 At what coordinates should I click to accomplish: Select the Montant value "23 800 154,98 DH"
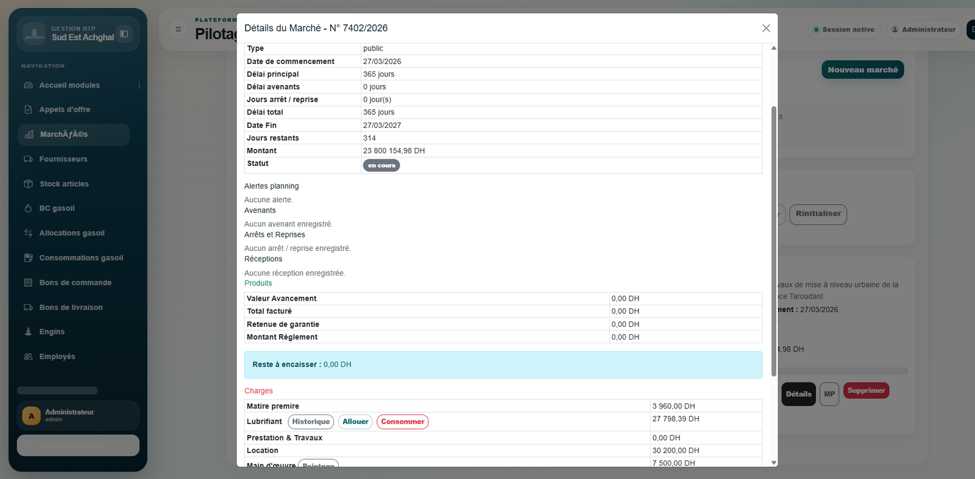(x=394, y=151)
